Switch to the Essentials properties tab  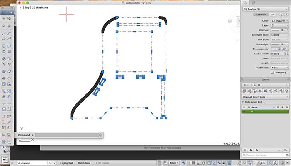[x=261, y=15]
